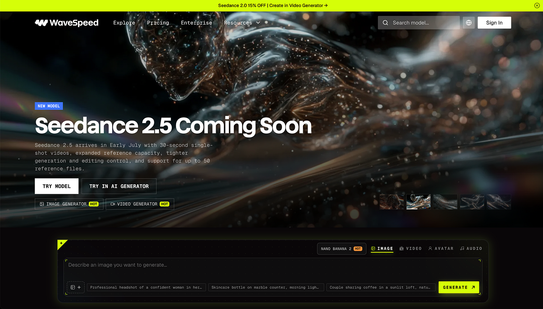Choose the Professional headshot prompt suggestion
Screen dimensions: 543x309
pyautogui.click(x=147, y=288)
